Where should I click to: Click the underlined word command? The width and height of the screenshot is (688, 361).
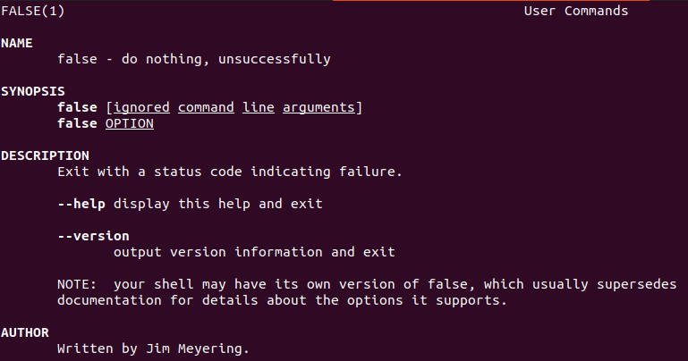pos(206,107)
